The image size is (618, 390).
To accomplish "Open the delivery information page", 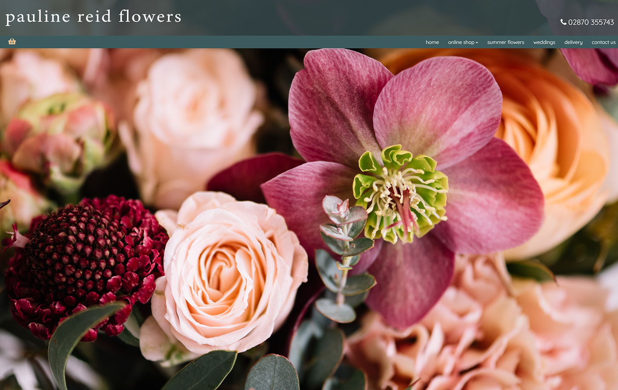I will pos(573,42).
